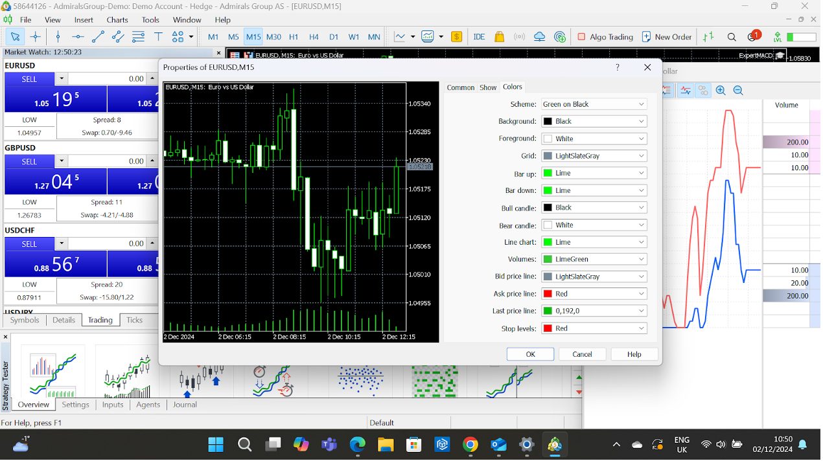
Task: Open the IDE MetaEditor
Action: [x=479, y=37]
